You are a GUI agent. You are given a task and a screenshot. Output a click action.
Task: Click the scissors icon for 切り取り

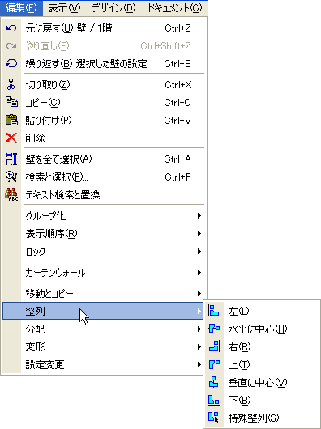coord(11,84)
